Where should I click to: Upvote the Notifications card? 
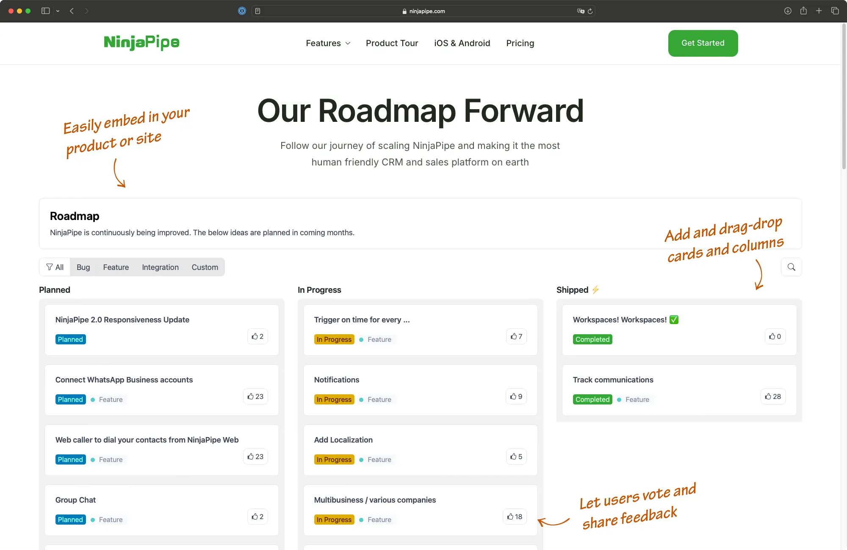click(x=516, y=396)
